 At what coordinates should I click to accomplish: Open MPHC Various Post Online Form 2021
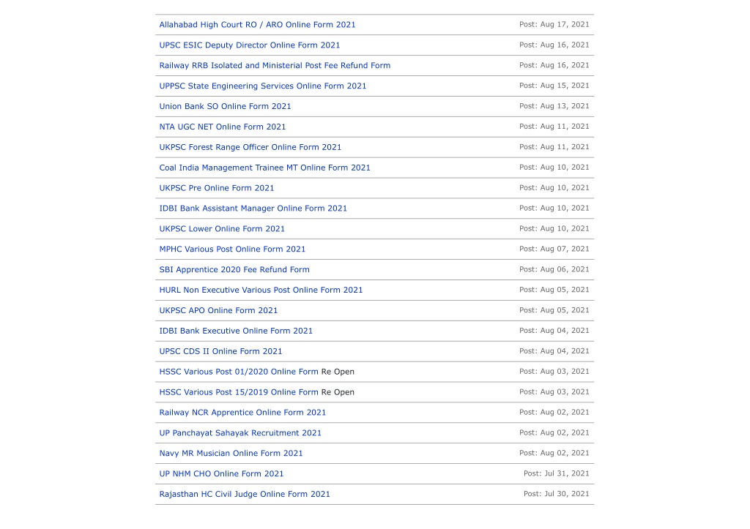click(232, 249)
